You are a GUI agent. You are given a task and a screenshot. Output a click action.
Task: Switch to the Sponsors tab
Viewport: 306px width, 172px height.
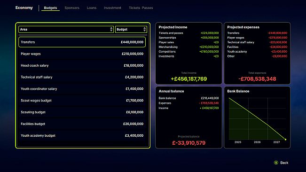72,8
